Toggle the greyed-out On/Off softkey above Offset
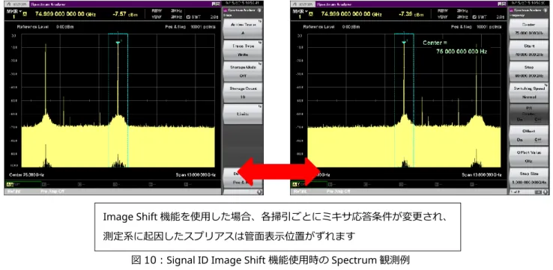The image size is (553, 270). 529,114
